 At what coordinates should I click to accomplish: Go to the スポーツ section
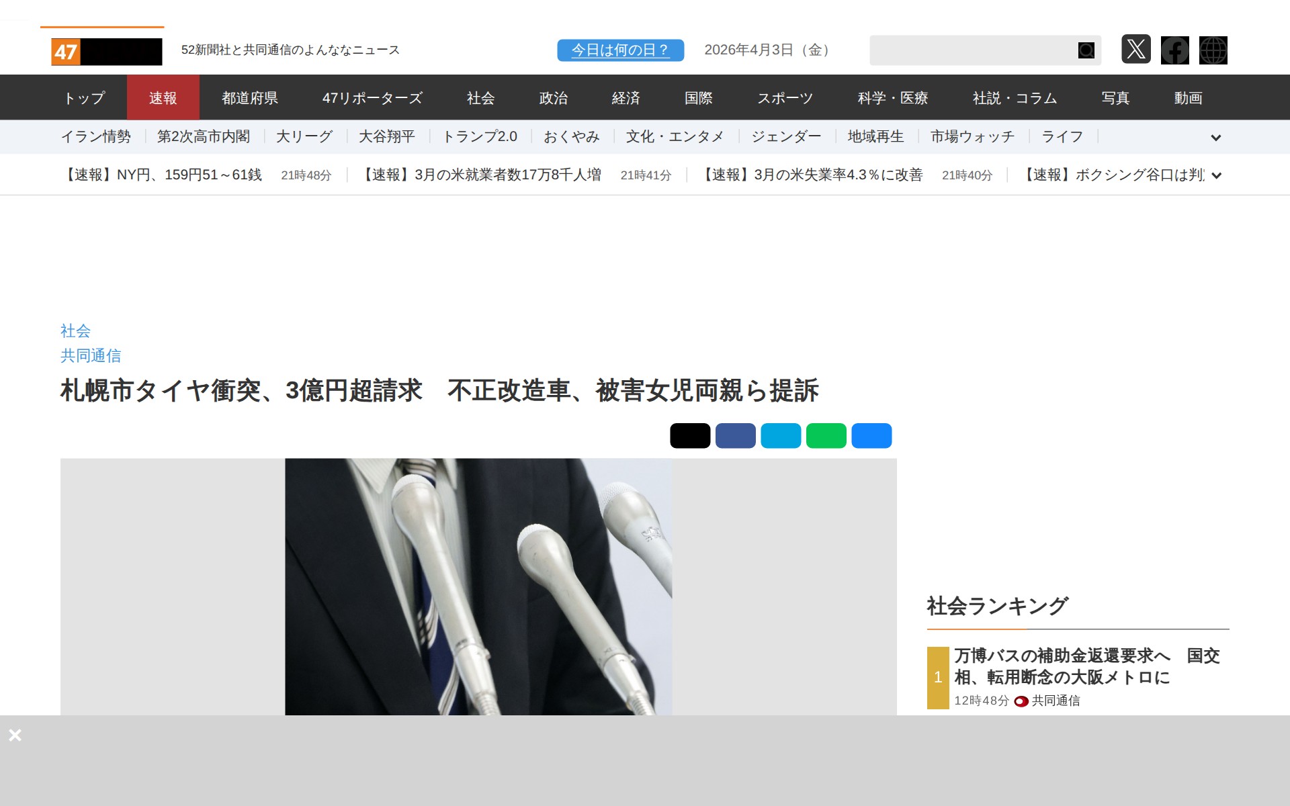785,98
